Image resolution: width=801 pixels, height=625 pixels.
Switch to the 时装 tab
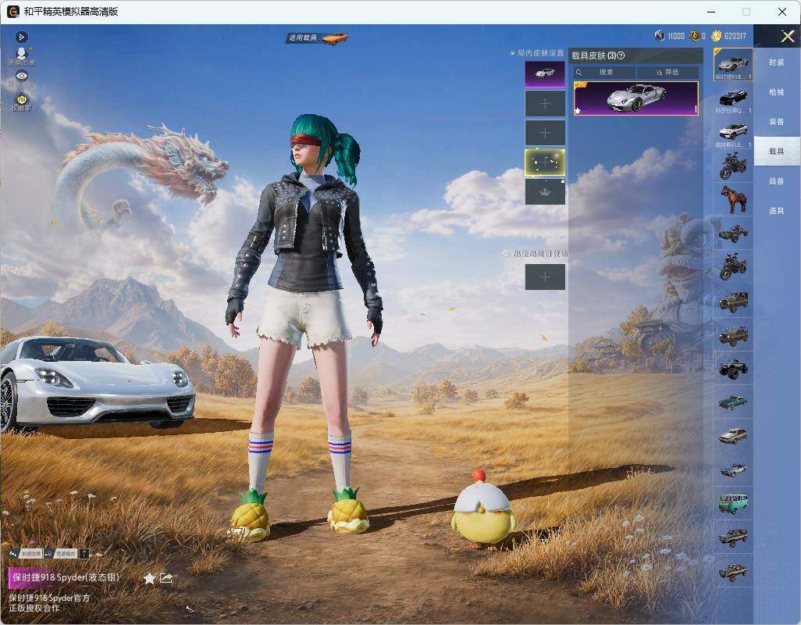click(777, 62)
